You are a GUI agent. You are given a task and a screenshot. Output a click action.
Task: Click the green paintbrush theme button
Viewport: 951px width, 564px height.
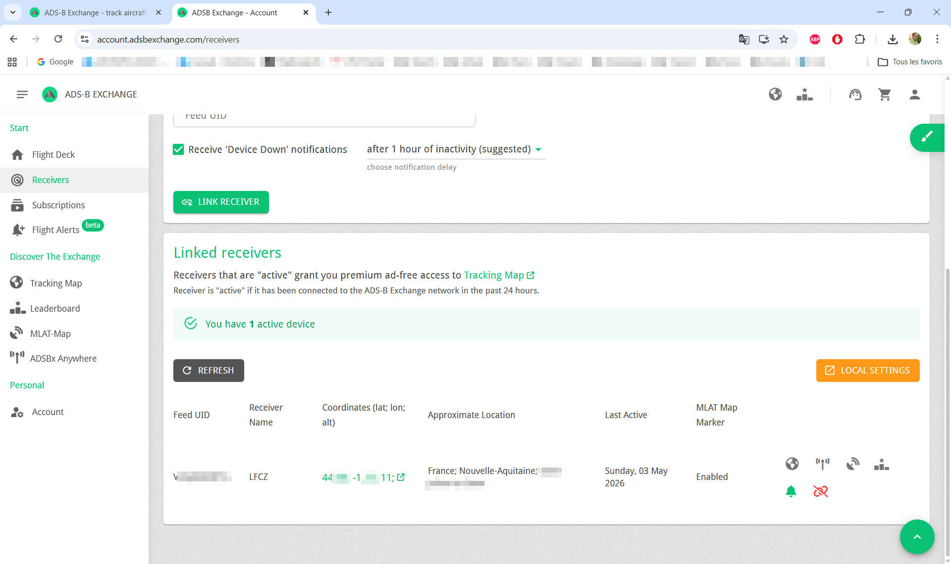(x=927, y=137)
